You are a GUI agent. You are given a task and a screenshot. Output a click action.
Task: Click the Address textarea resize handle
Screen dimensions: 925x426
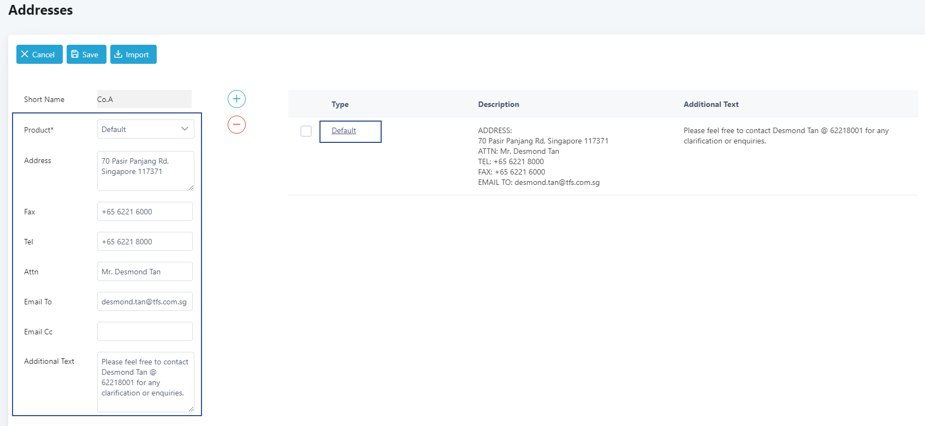[x=191, y=188]
